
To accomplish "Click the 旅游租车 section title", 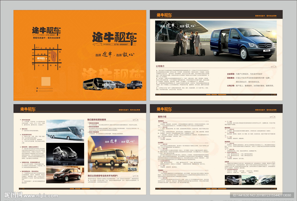I will click(x=227, y=142).
